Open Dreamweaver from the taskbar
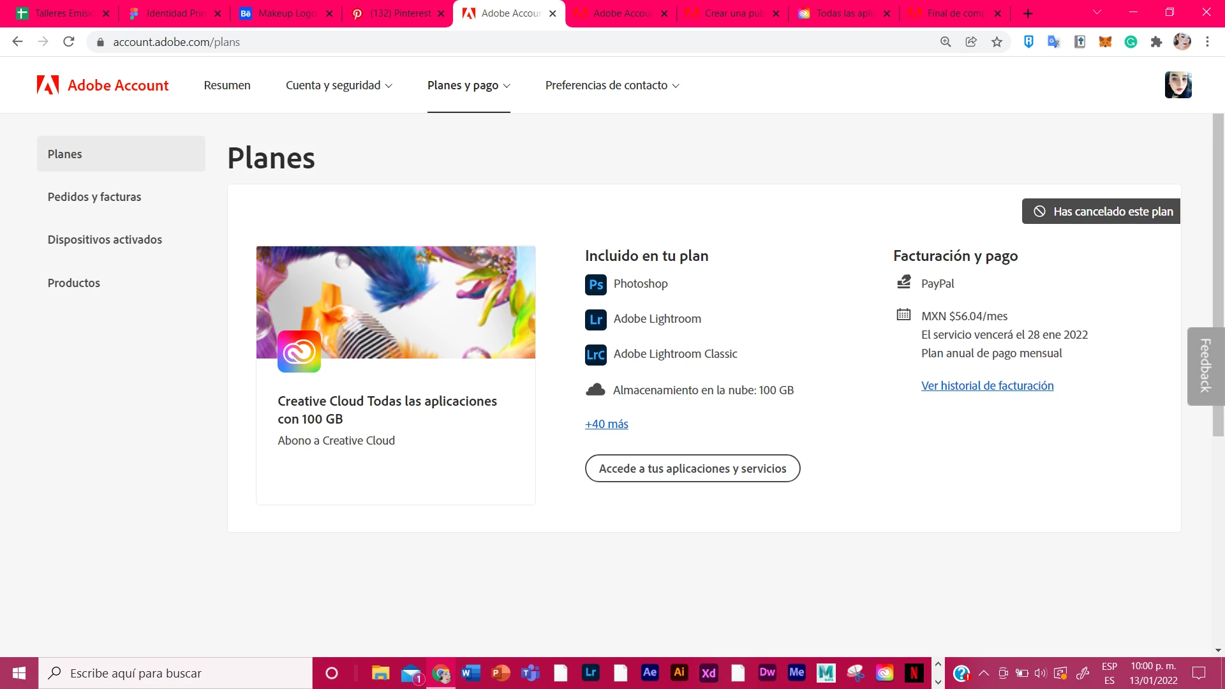The width and height of the screenshot is (1225, 689). (767, 672)
